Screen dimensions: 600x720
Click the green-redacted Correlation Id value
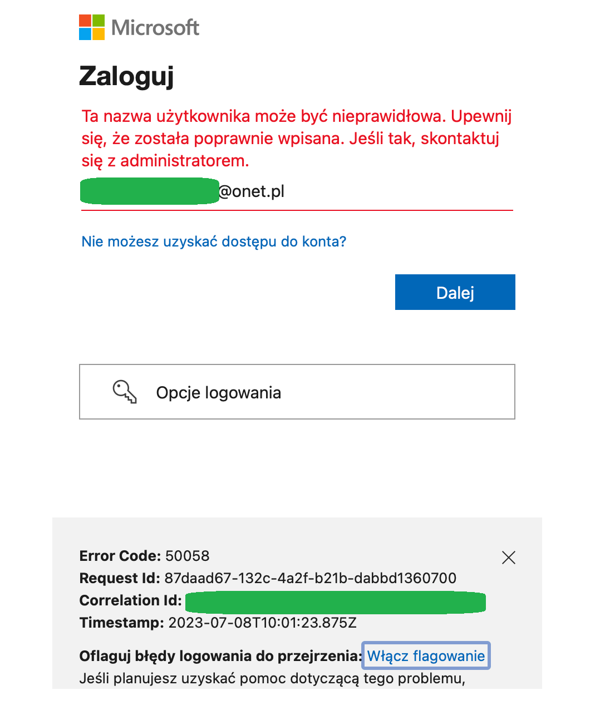click(336, 603)
